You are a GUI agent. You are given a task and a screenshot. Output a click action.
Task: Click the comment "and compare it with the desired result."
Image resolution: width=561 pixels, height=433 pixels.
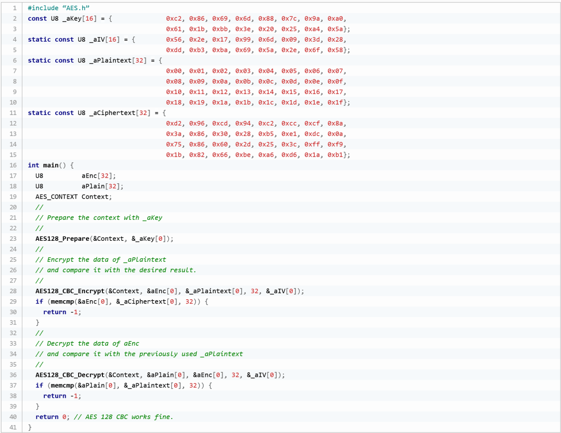pyautogui.click(x=116, y=270)
